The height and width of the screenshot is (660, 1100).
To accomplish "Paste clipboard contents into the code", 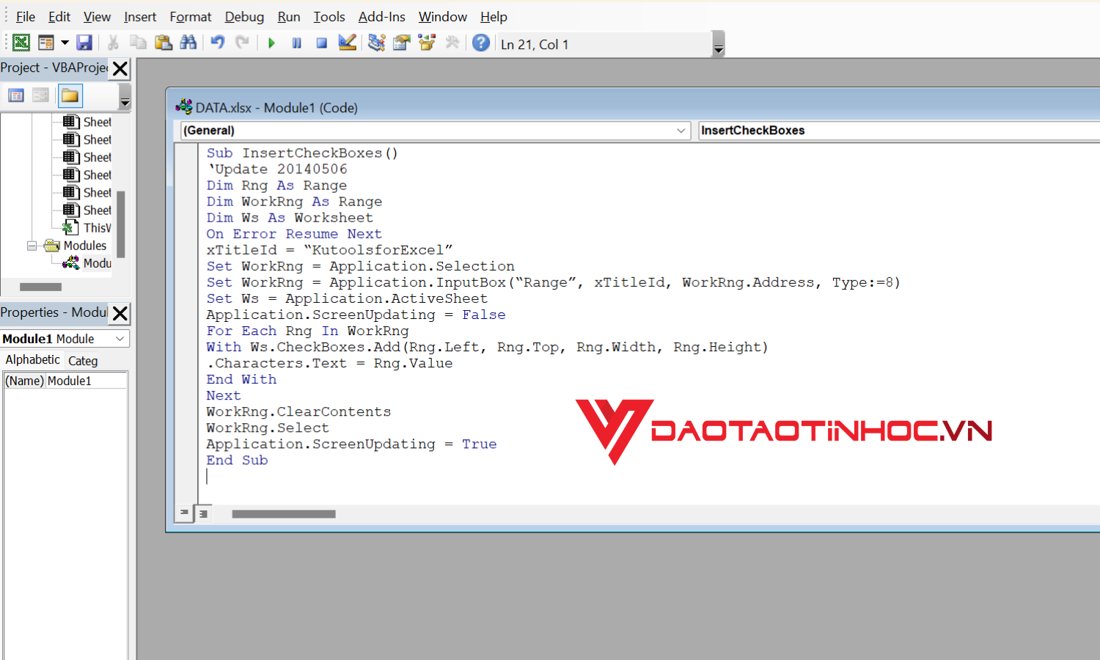I will pos(164,43).
